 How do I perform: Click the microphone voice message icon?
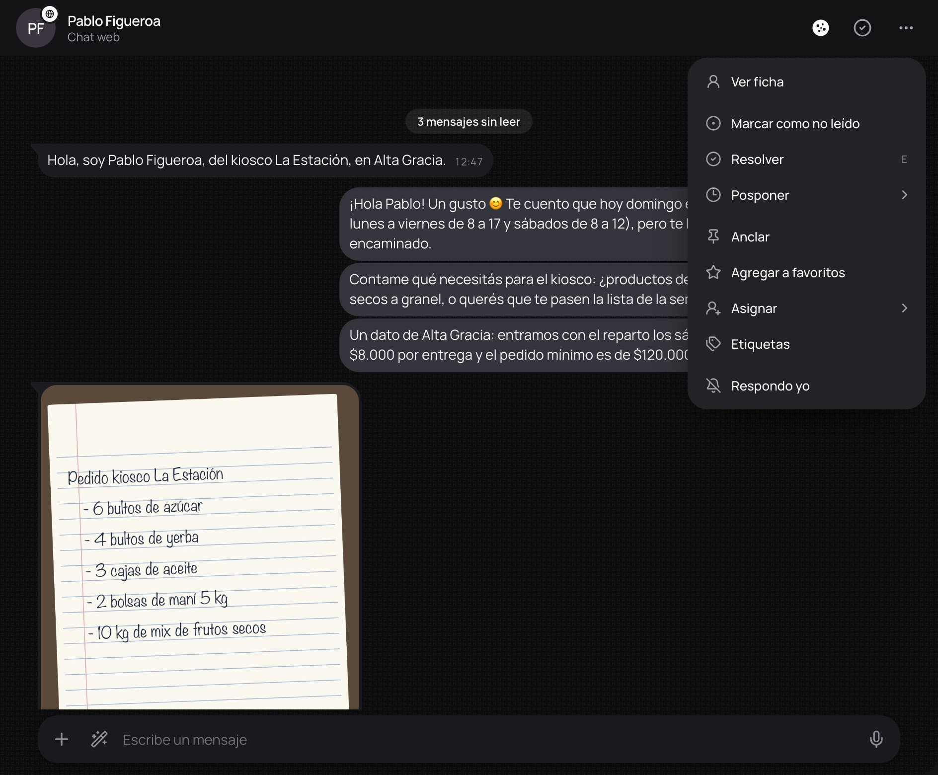(876, 739)
